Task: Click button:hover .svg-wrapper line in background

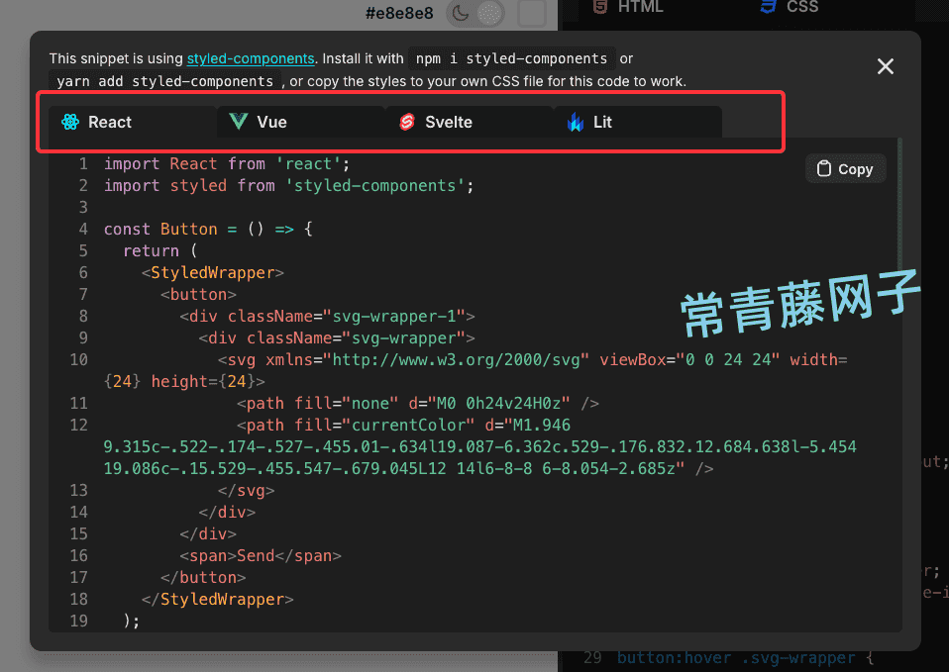Action: pyautogui.click(x=745, y=658)
